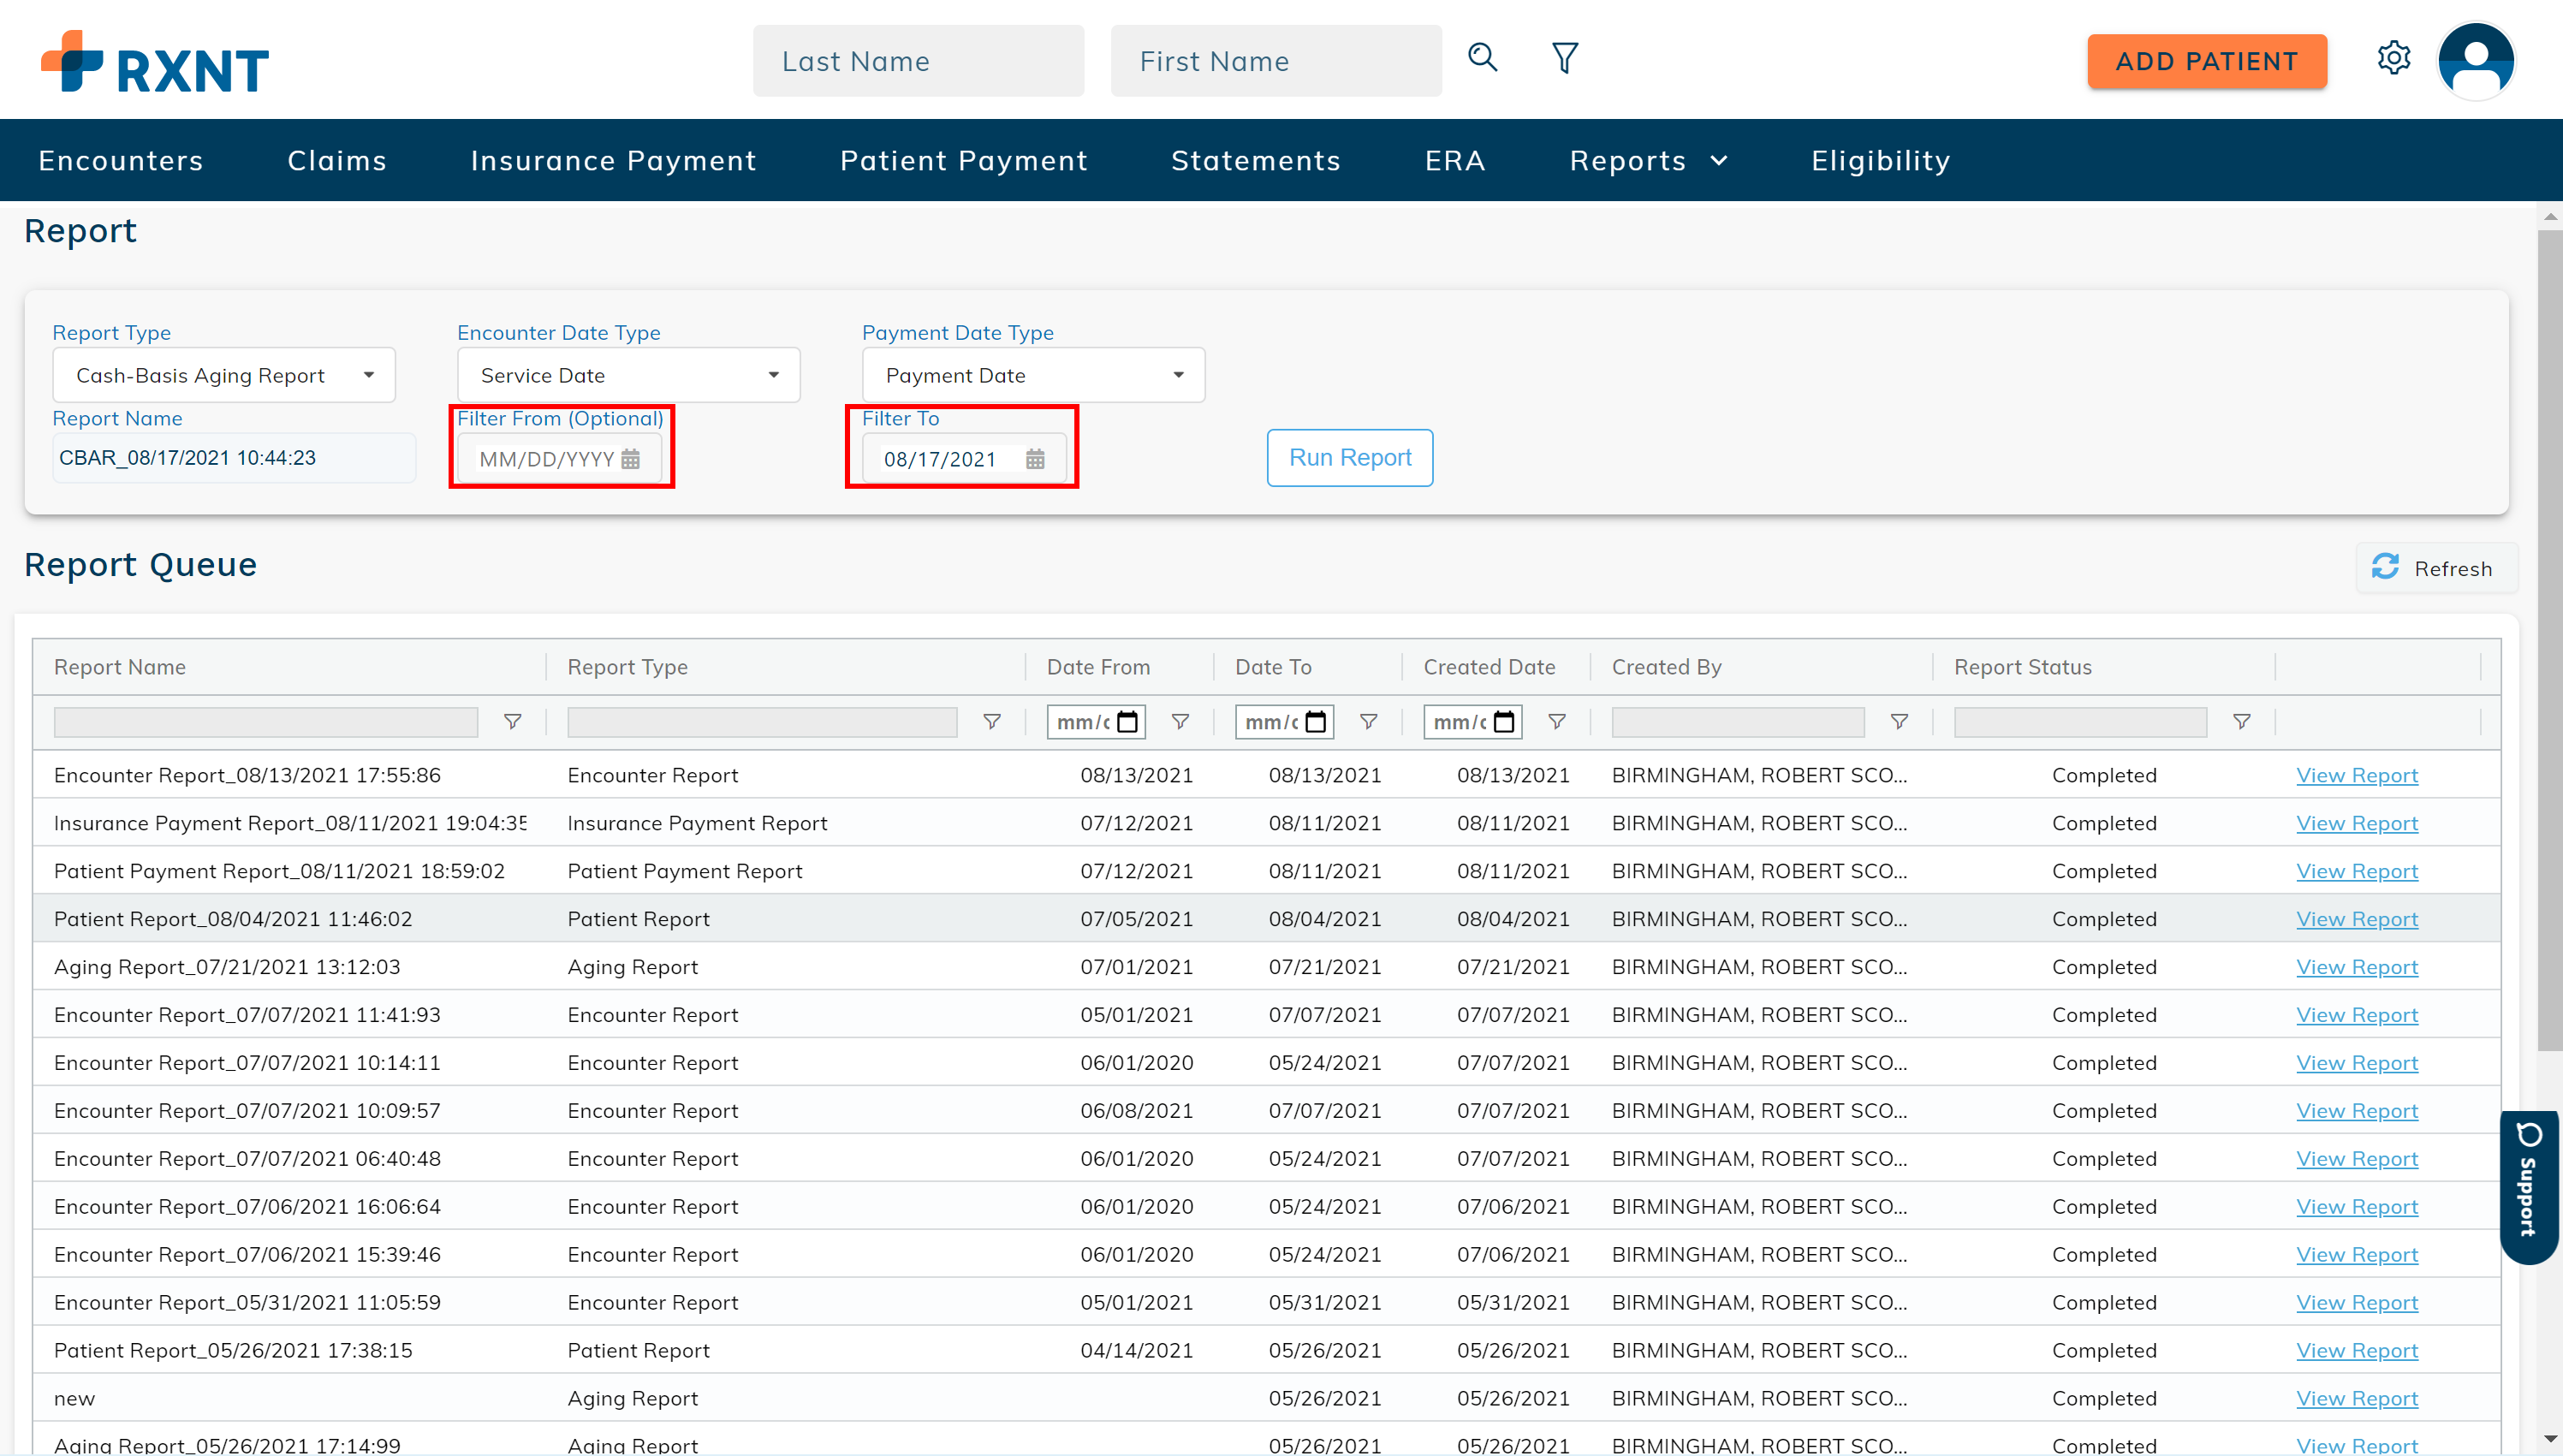Click the Created By column filter textbox
Screen dimensions: 2563x1456
coord(1737,722)
